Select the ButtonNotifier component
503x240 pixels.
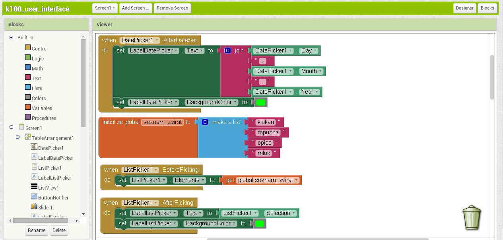pos(50,197)
